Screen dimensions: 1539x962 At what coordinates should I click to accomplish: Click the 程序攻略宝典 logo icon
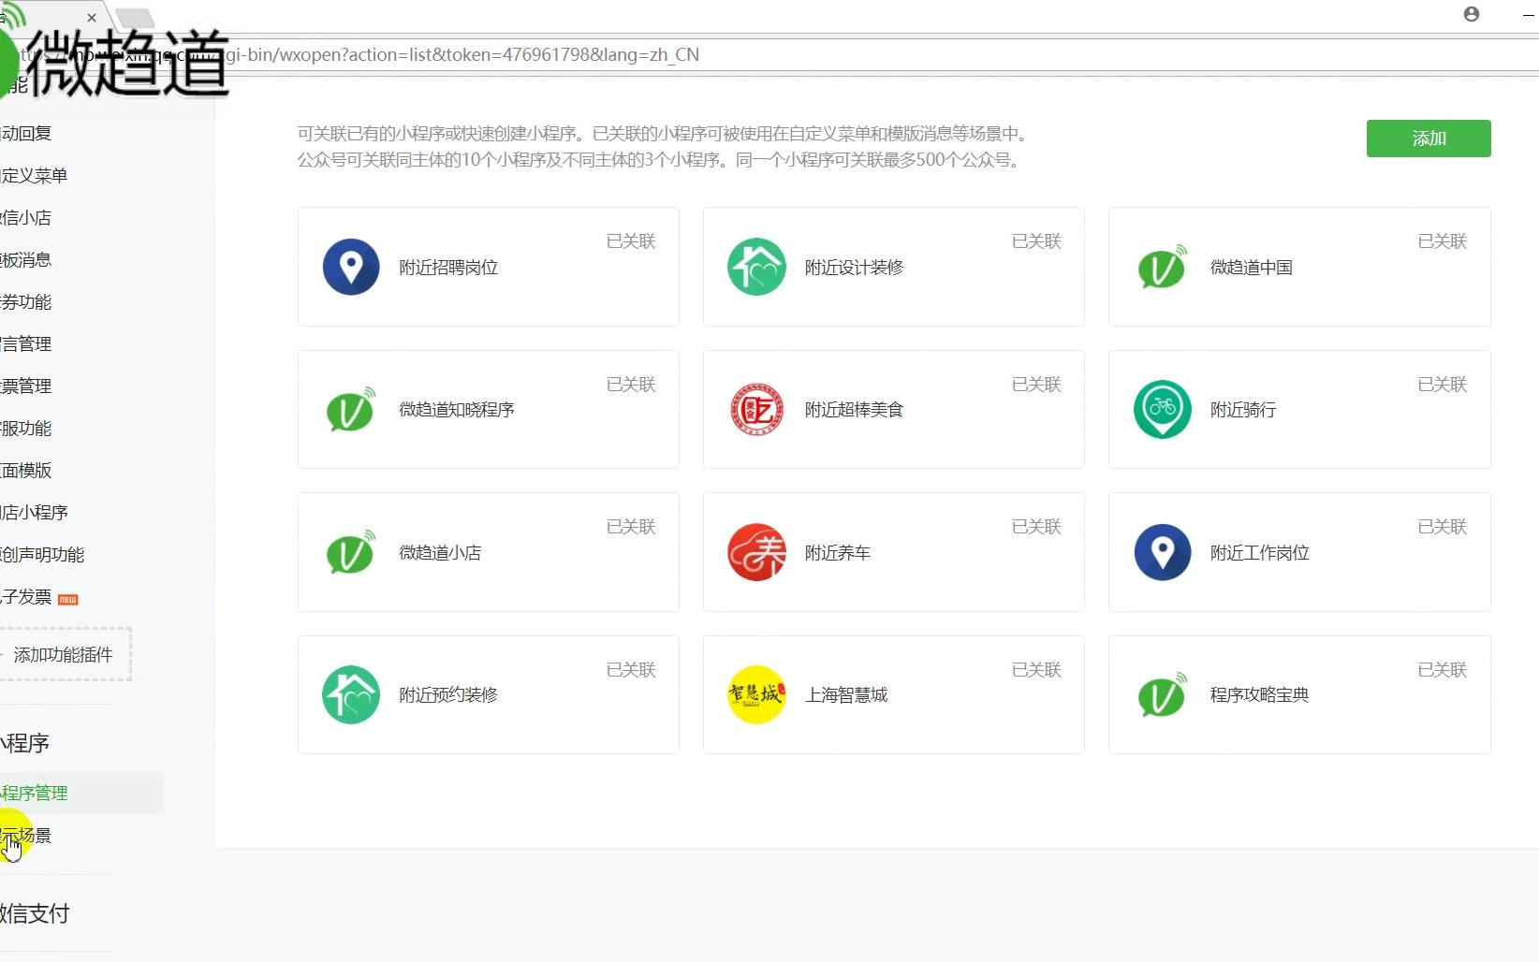coord(1162,694)
